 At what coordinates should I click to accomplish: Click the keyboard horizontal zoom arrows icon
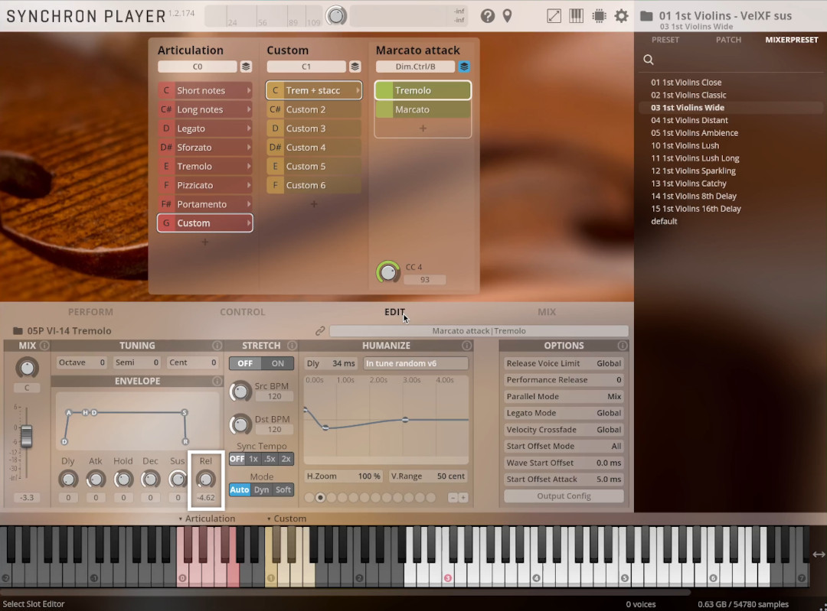point(819,554)
